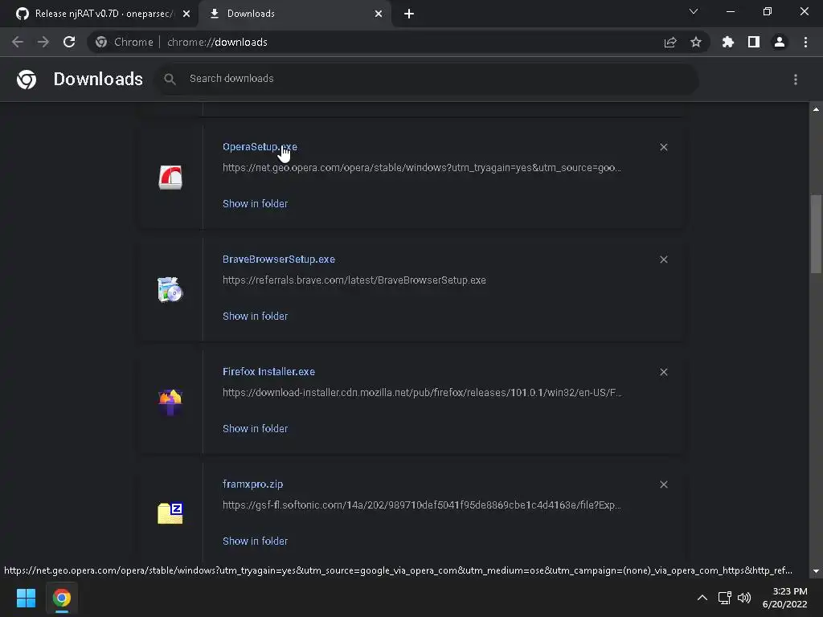Open the volume tray icon
Viewport: 823px width, 617px height.
(744, 598)
